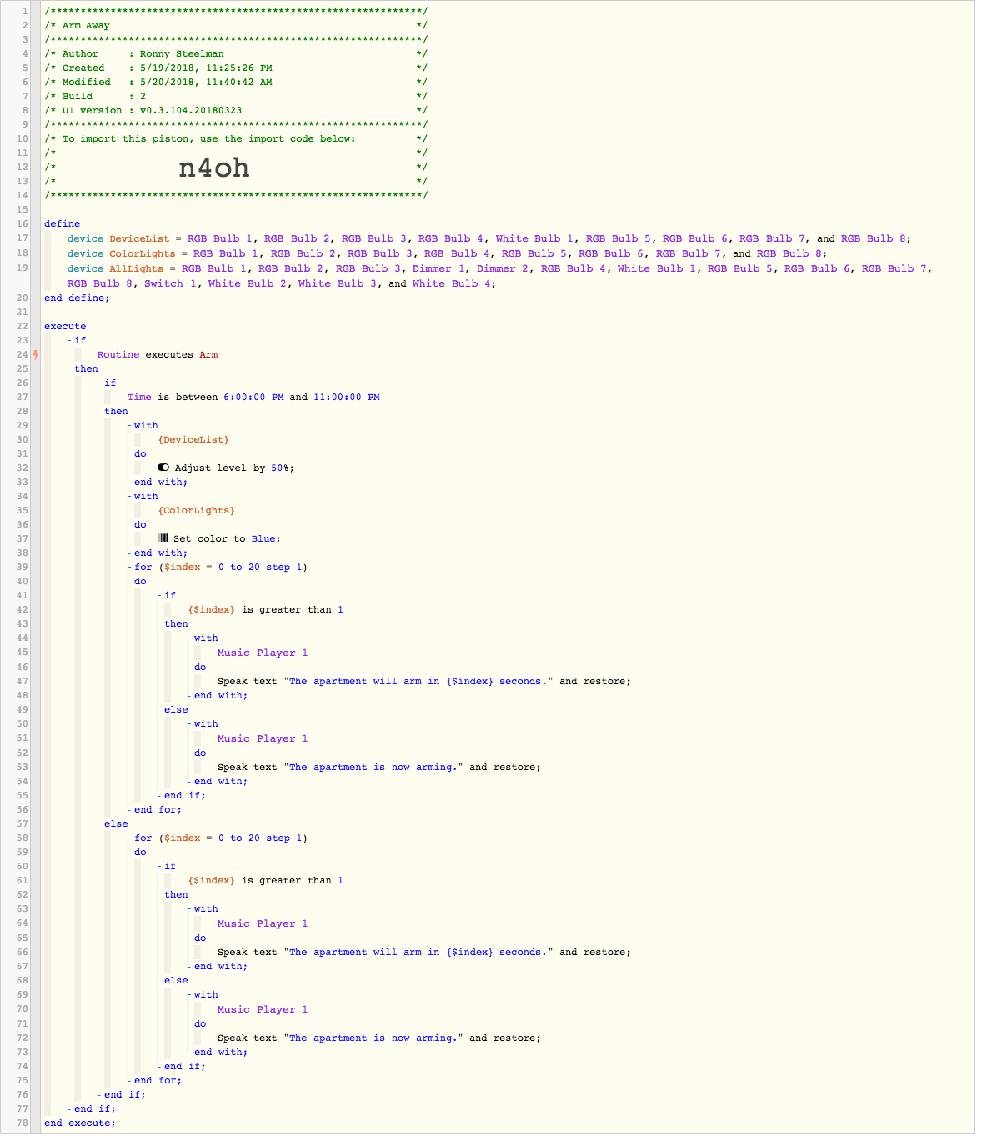Select the ColorLights variable name in the define block
The width and height of the screenshot is (982, 1141).
pyautogui.click(x=143, y=253)
